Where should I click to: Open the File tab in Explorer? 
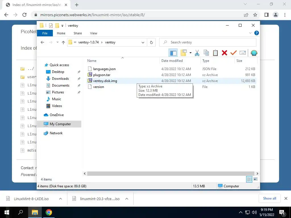click(45, 33)
